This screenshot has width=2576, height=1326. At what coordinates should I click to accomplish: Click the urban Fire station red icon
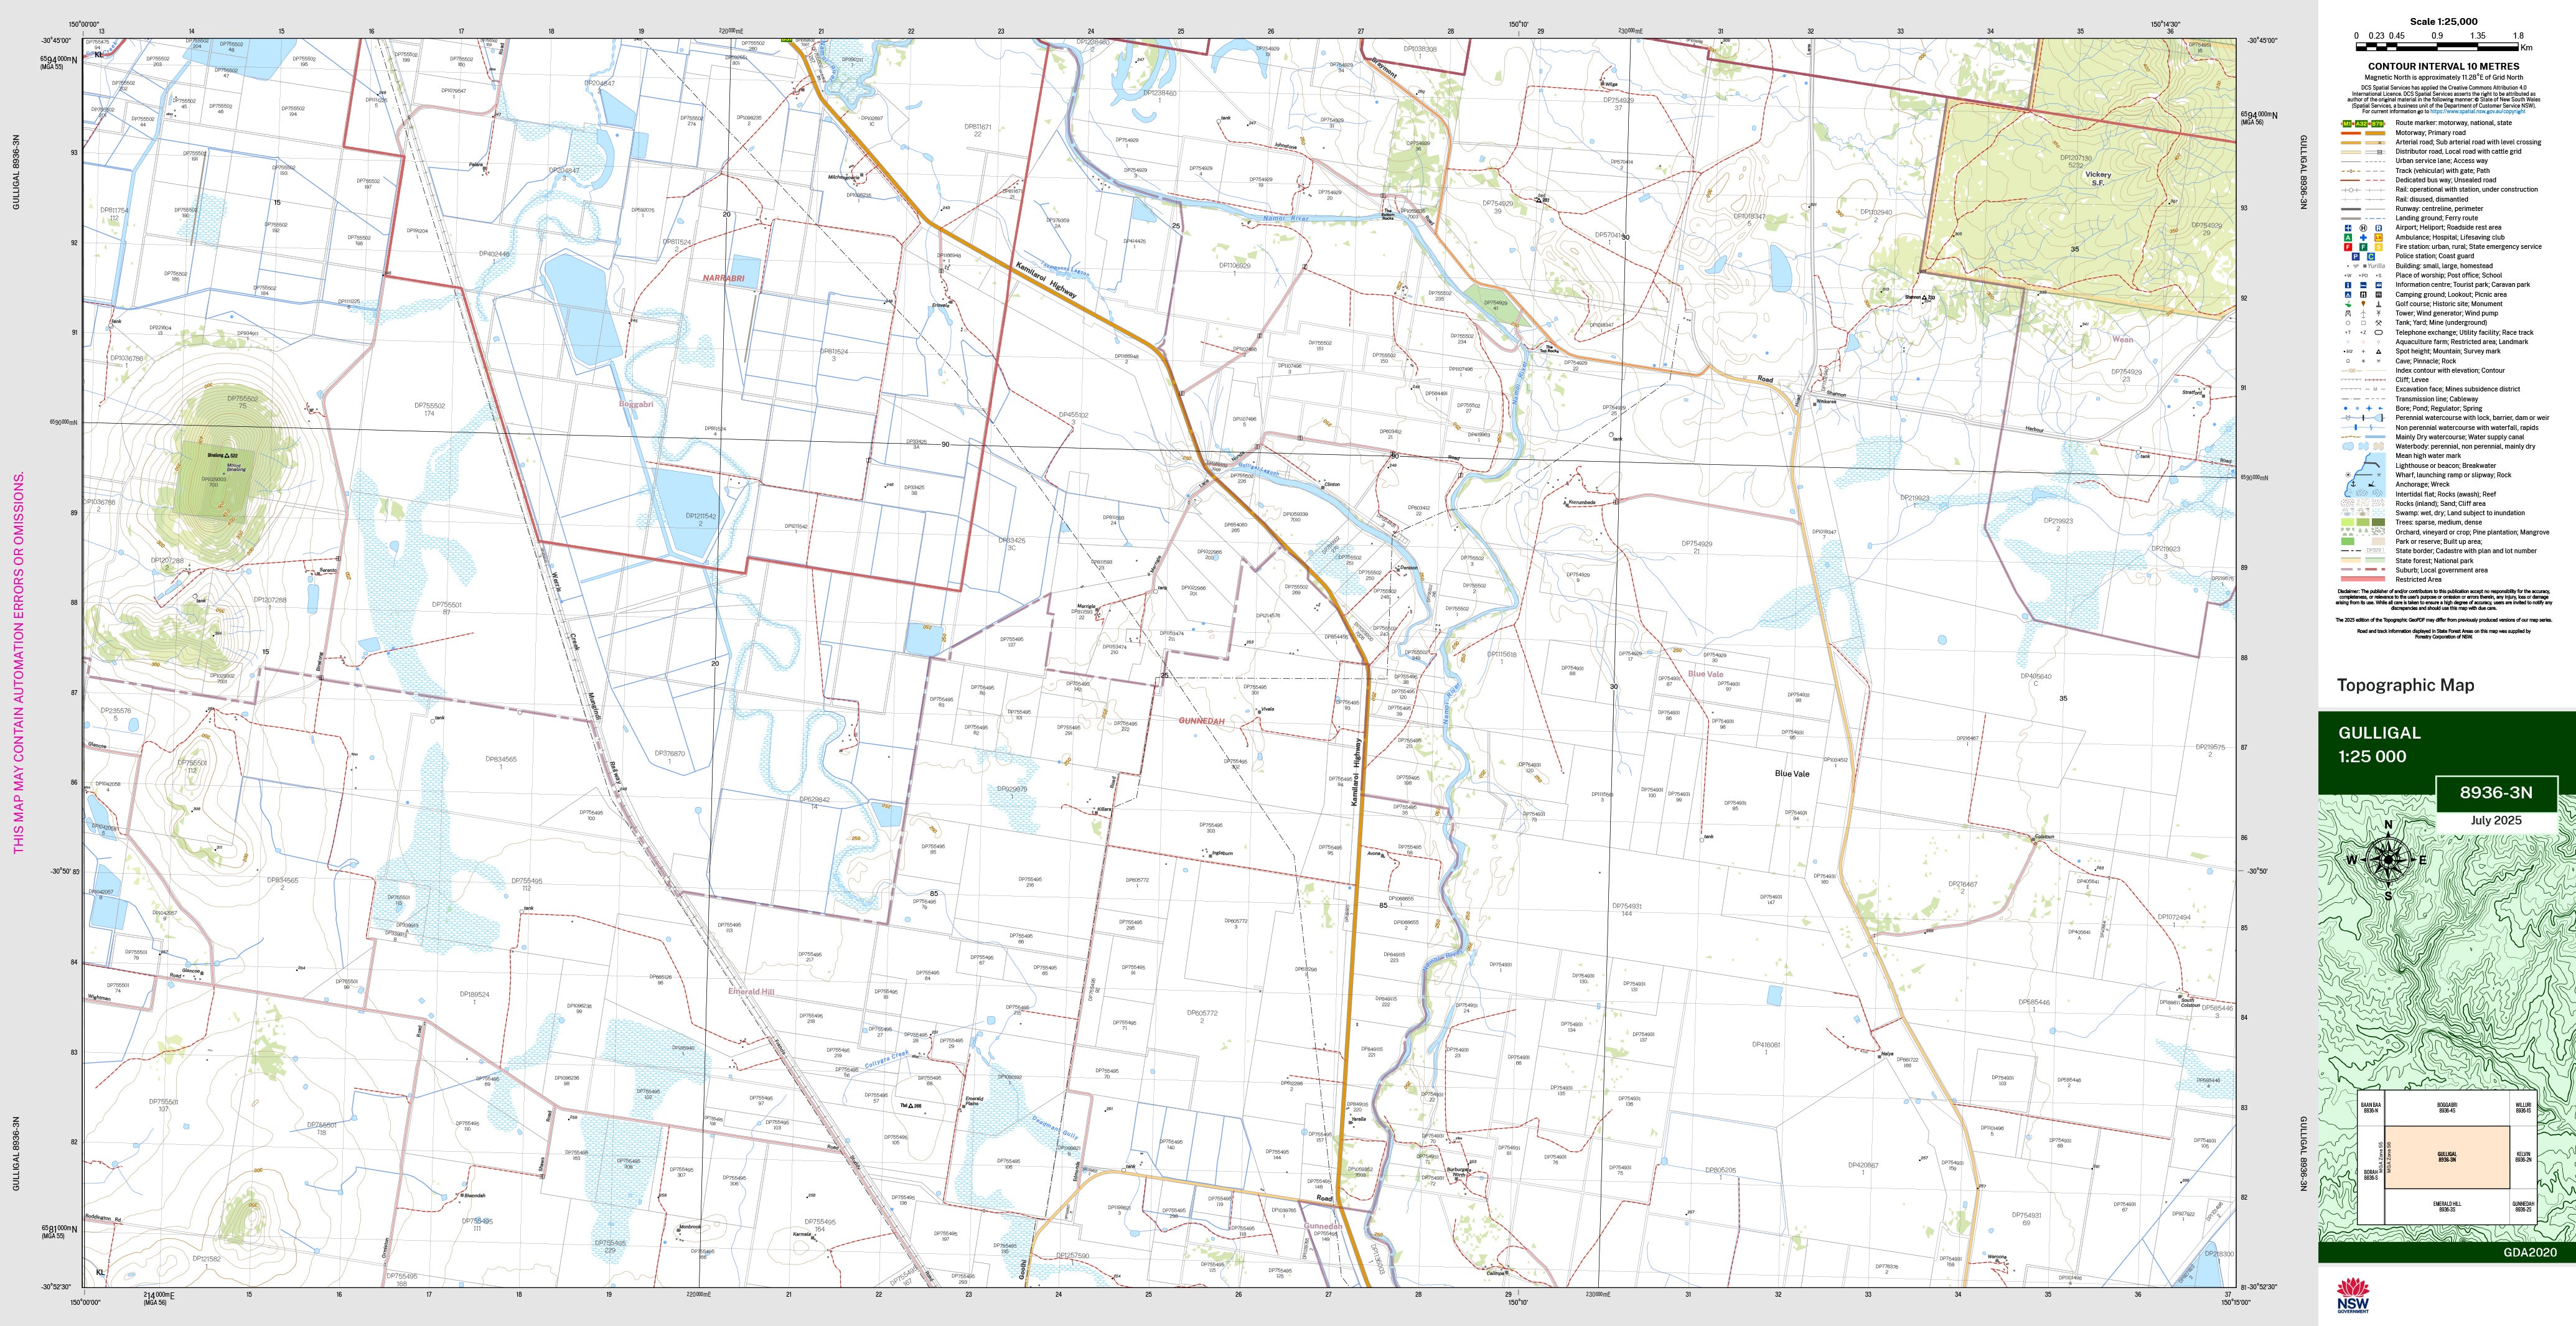coord(2349,247)
